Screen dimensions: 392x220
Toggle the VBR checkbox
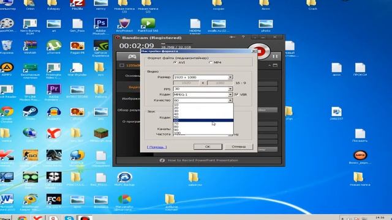(236, 95)
